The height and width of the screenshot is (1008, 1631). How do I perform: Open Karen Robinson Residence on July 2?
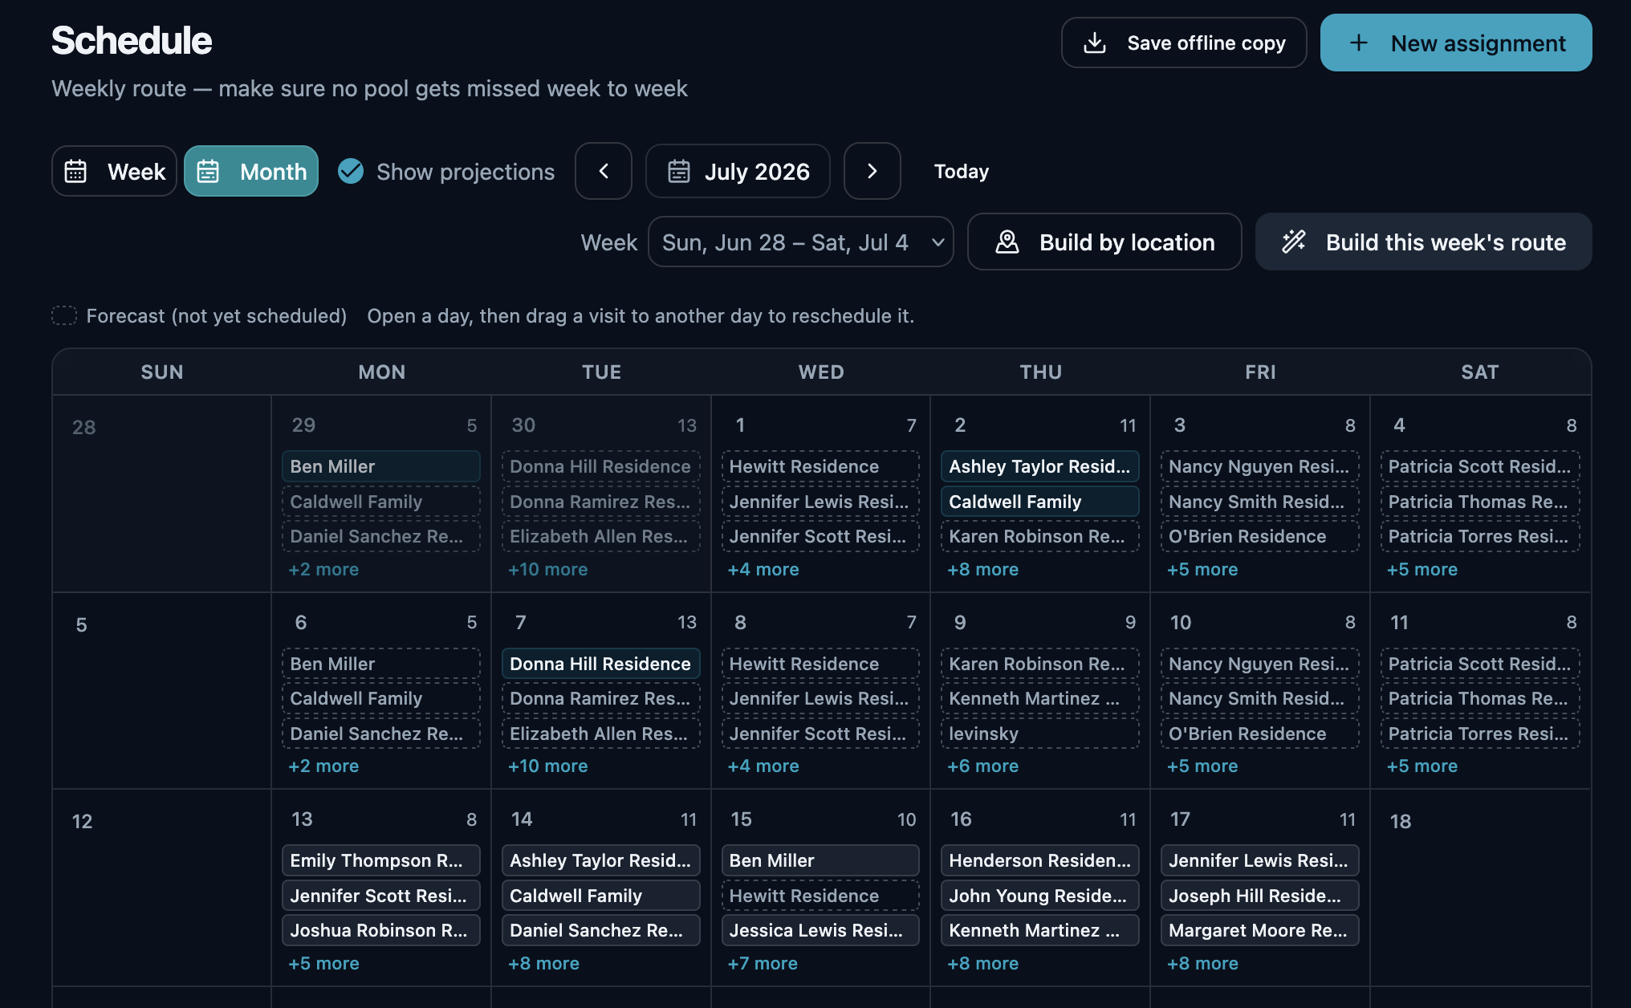(1040, 536)
